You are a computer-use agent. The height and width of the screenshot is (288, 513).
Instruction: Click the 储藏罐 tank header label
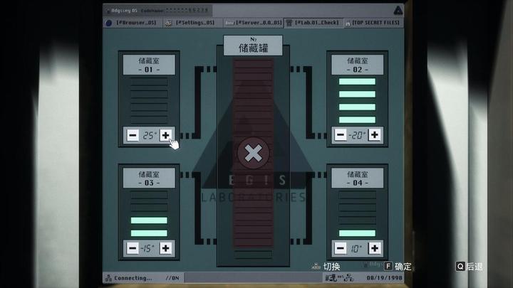pyautogui.click(x=253, y=46)
